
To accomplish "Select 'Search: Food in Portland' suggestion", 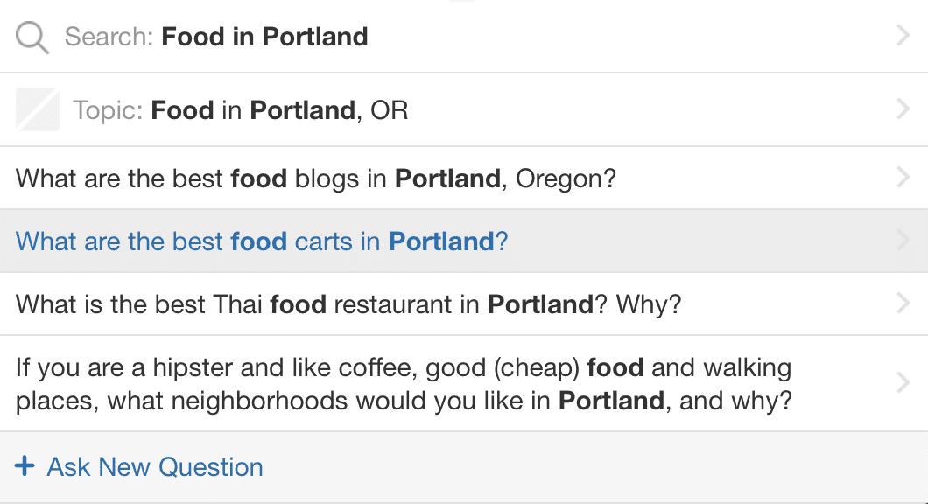I will (464, 37).
